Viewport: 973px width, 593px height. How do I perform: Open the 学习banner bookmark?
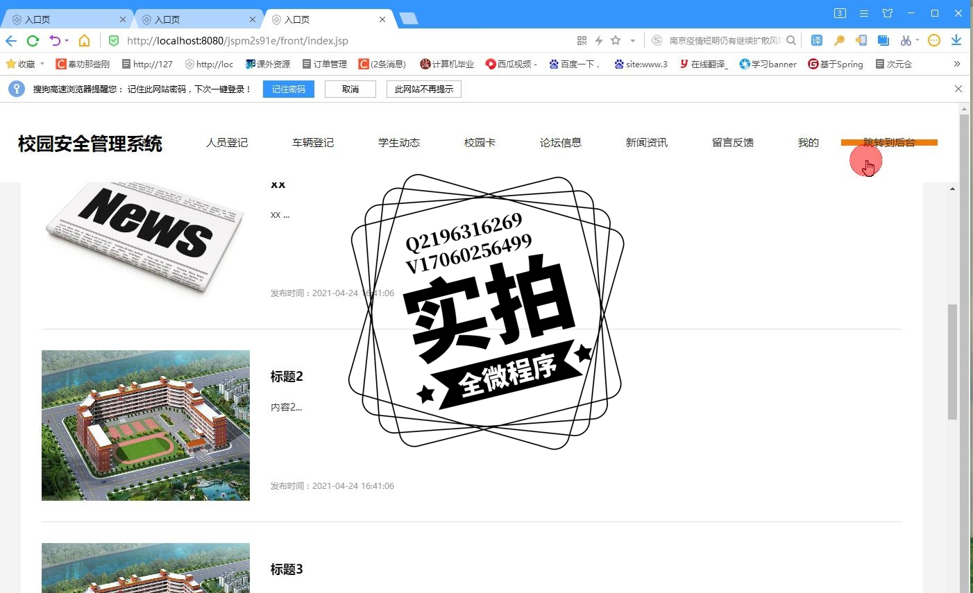click(x=768, y=64)
